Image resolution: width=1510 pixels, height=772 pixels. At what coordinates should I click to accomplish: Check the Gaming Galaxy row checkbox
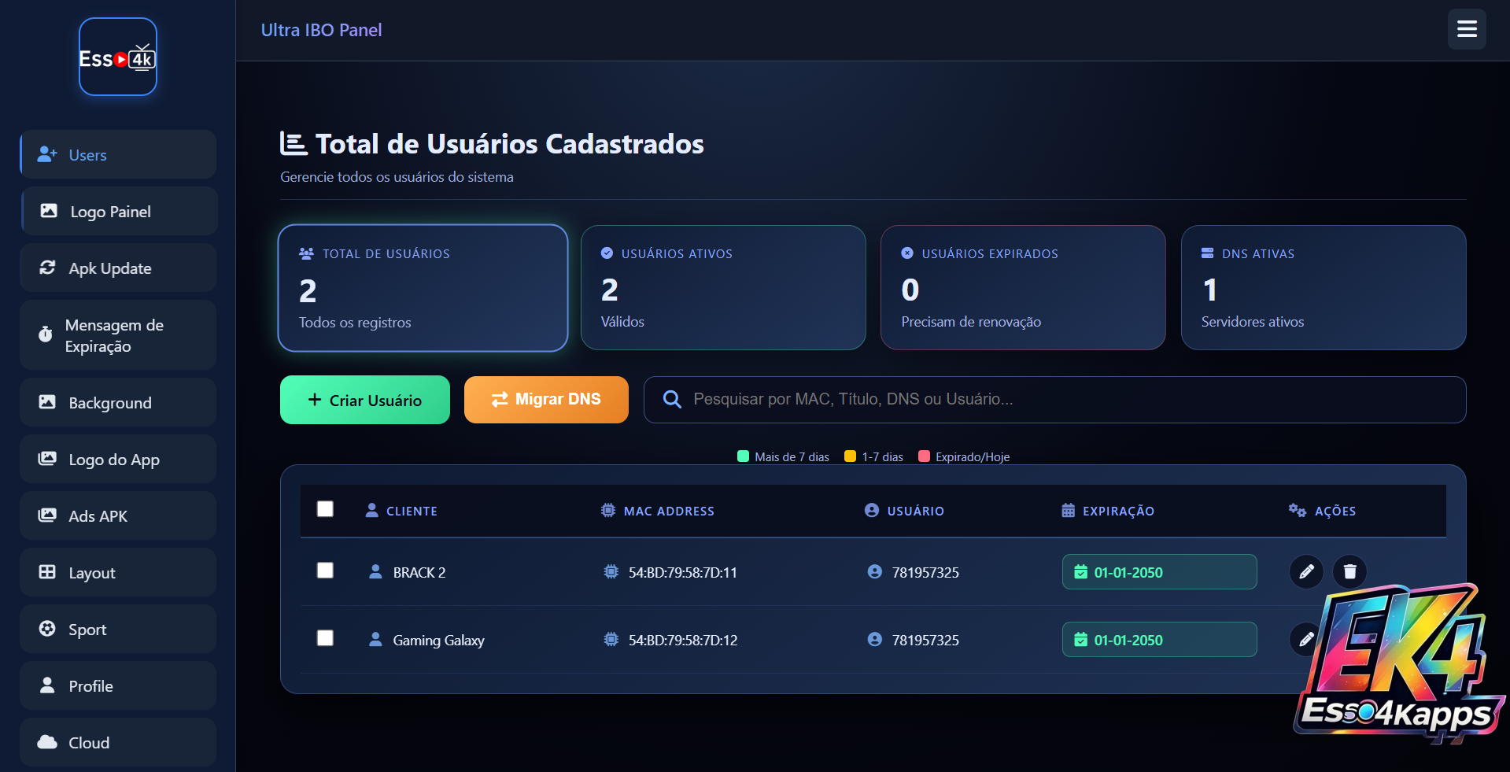point(325,638)
